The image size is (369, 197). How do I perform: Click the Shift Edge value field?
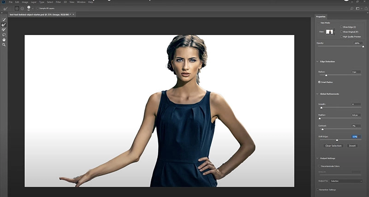click(x=356, y=137)
